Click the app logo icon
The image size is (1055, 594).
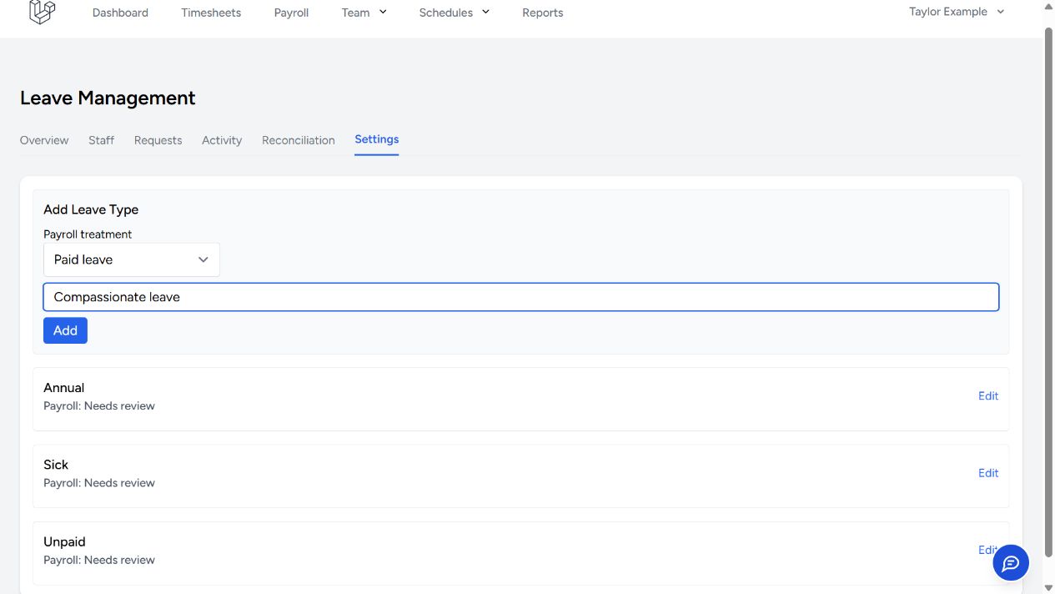pos(42,12)
